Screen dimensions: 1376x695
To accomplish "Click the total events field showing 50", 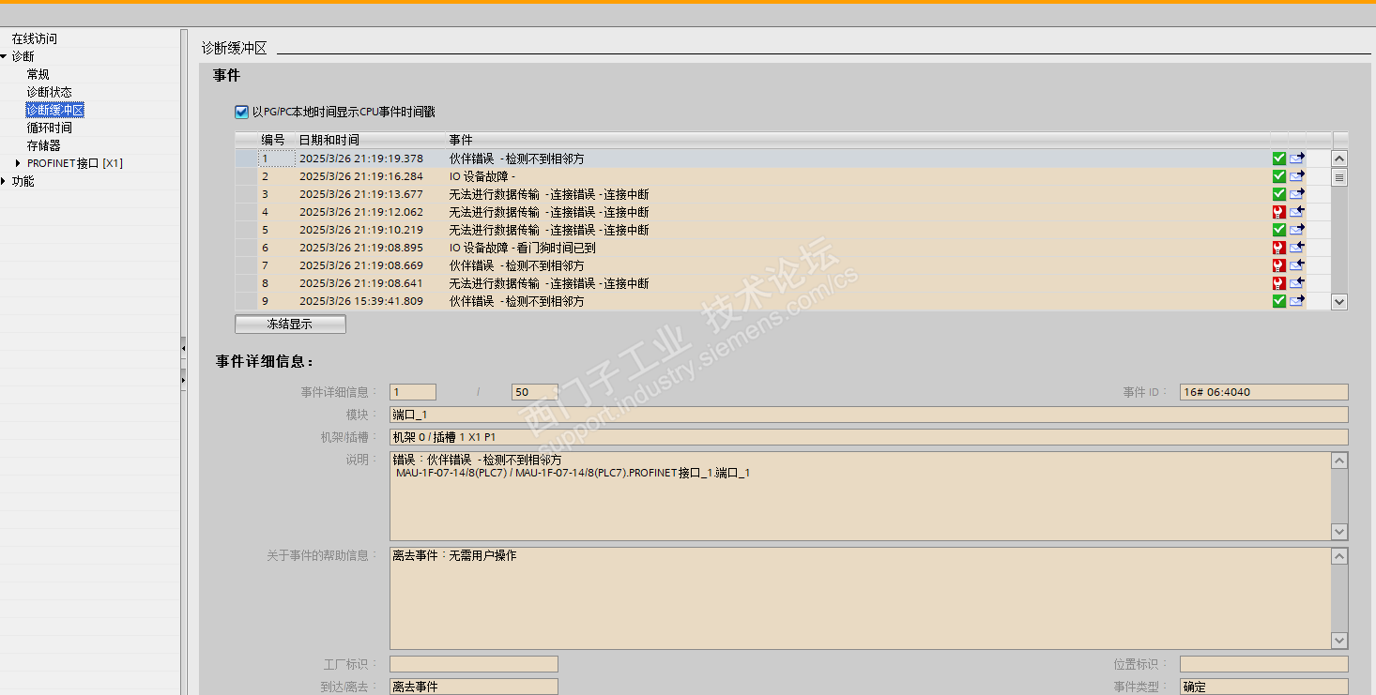I will [534, 392].
